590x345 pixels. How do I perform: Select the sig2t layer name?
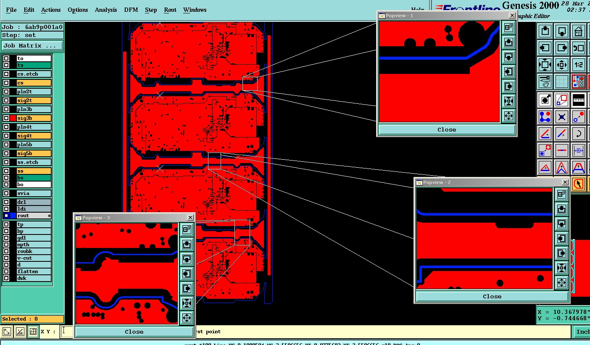tap(34, 100)
